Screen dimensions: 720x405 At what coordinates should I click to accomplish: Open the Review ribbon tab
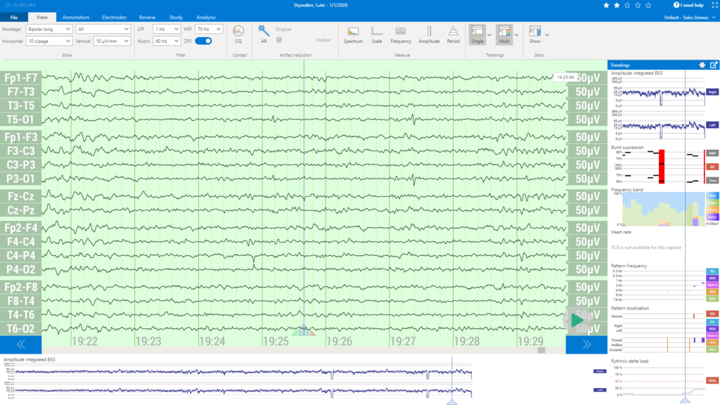(x=147, y=17)
